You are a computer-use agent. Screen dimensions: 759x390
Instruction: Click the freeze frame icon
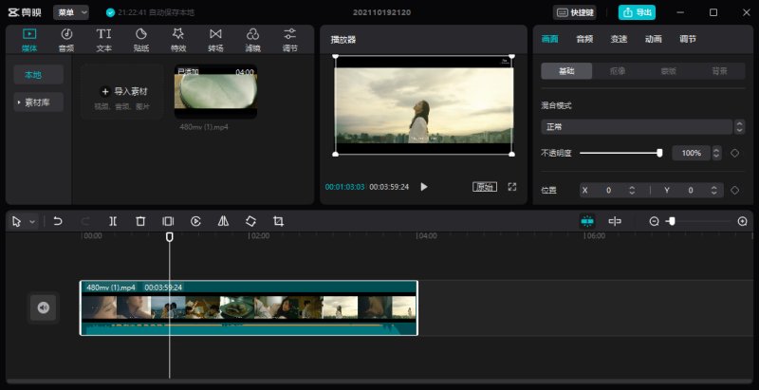[x=168, y=222]
